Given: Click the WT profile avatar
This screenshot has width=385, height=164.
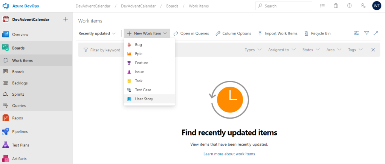Looking at the screenshot, I should pyautogui.click(x=376, y=6).
